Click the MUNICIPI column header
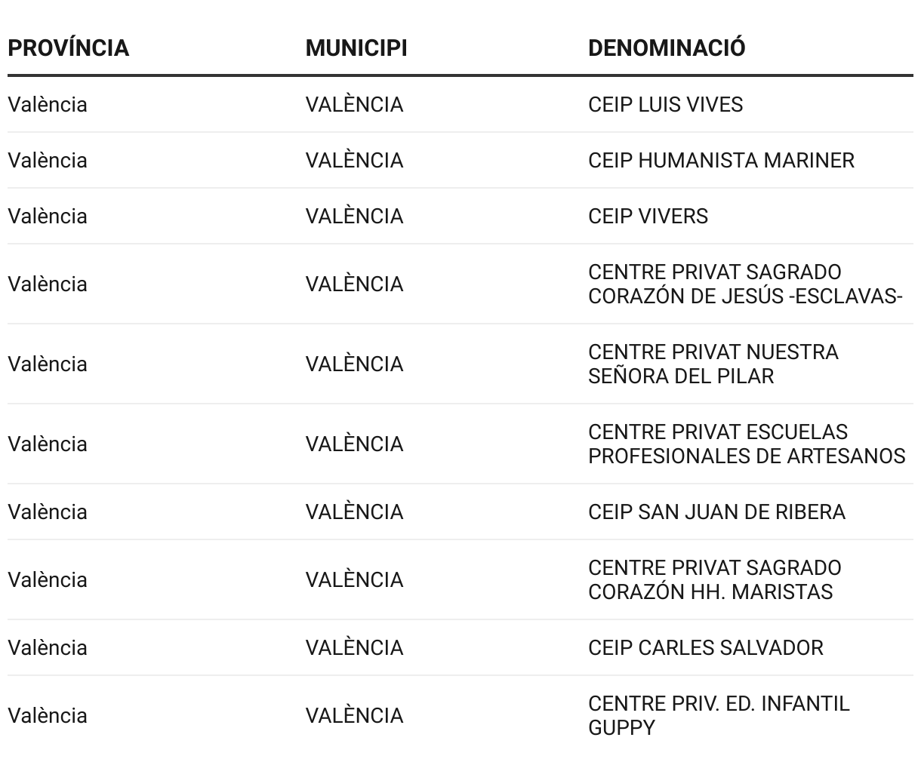This screenshot has height=762, width=921. point(356,48)
